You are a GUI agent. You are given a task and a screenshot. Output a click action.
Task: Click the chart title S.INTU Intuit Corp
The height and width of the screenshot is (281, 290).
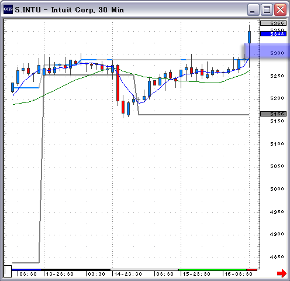click(70, 10)
